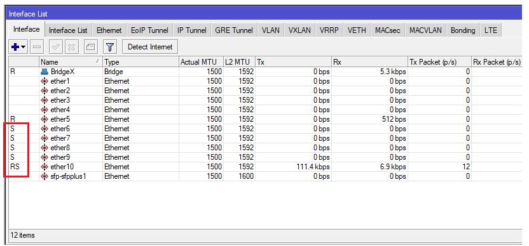Click the ether5 interface icon

click(45, 119)
